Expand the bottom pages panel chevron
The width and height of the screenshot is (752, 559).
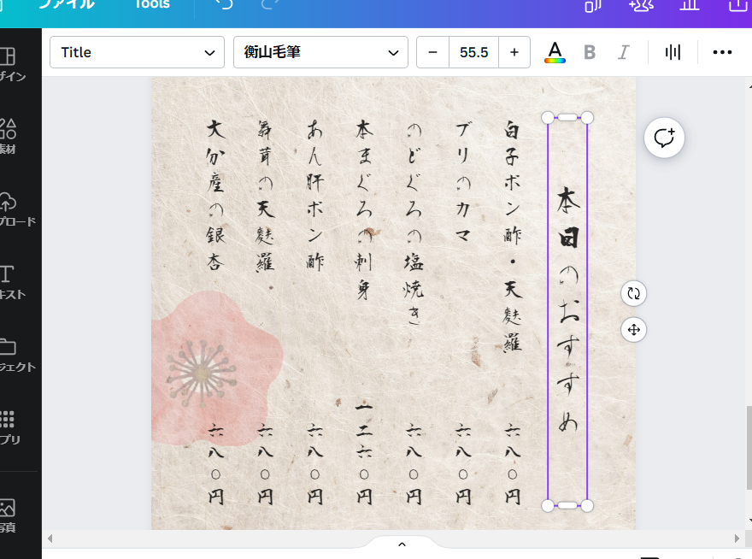402,544
